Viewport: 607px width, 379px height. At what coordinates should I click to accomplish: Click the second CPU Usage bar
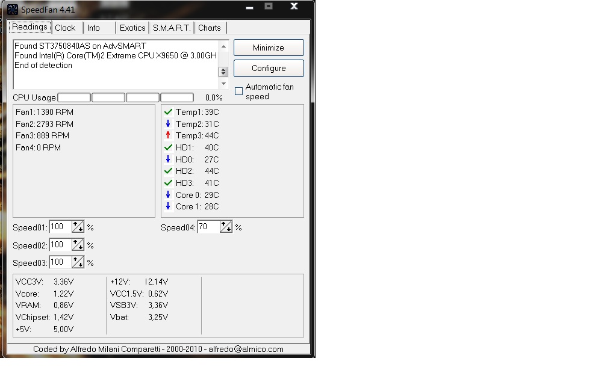[x=108, y=97]
